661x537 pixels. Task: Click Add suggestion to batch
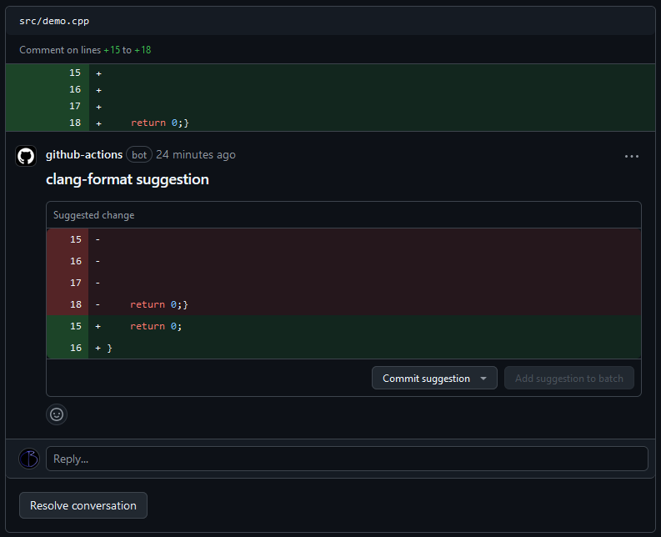568,379
